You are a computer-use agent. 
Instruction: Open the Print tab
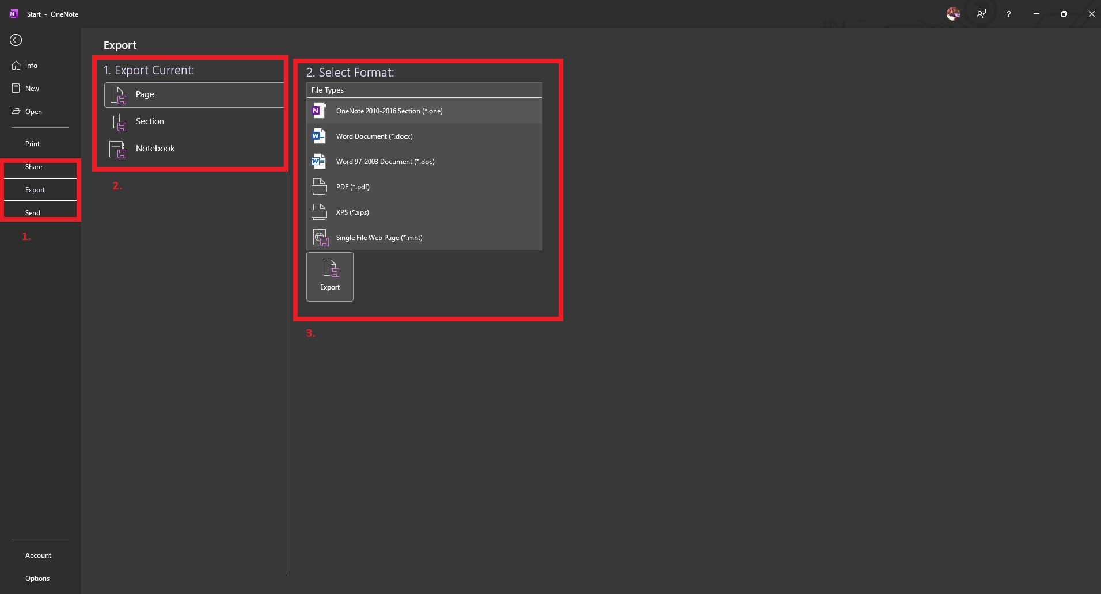(x=40, y=144)
